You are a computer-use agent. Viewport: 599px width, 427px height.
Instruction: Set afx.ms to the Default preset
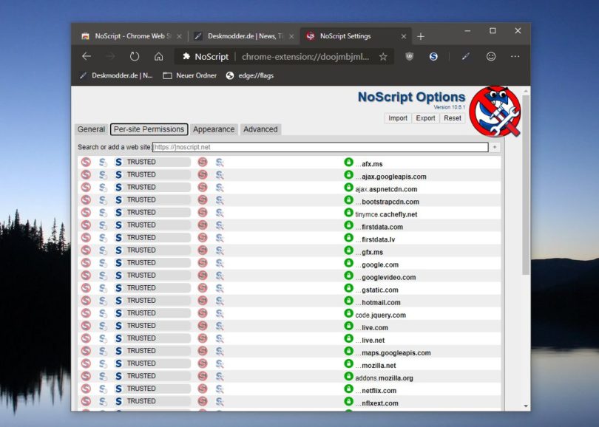click(86, 162)
